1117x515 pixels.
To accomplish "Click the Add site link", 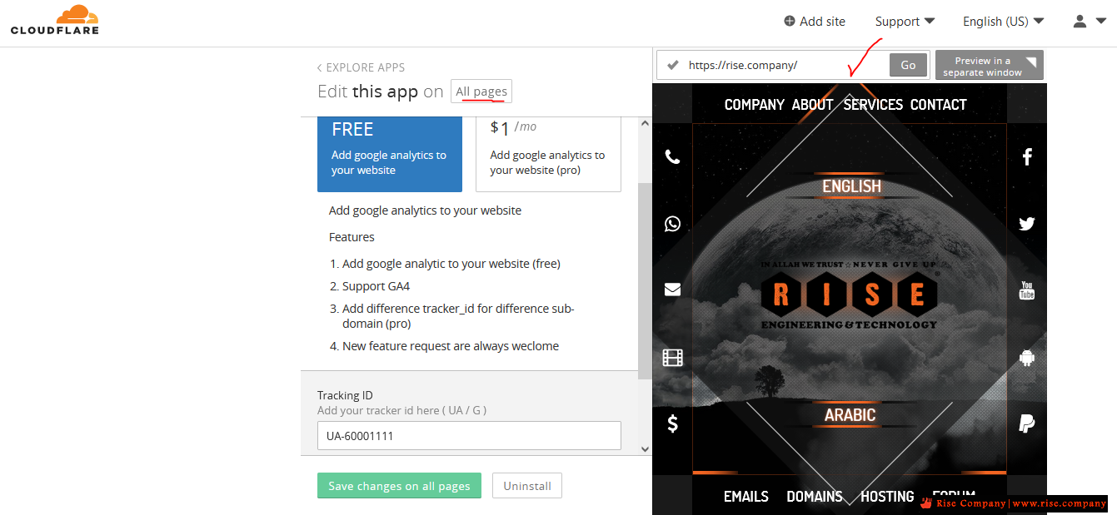I will [815, 22].
